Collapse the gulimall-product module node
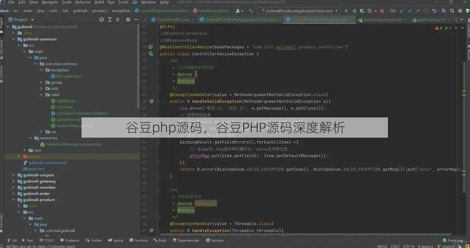Viewport: 470px width, 248px height. tap(14, 200)
